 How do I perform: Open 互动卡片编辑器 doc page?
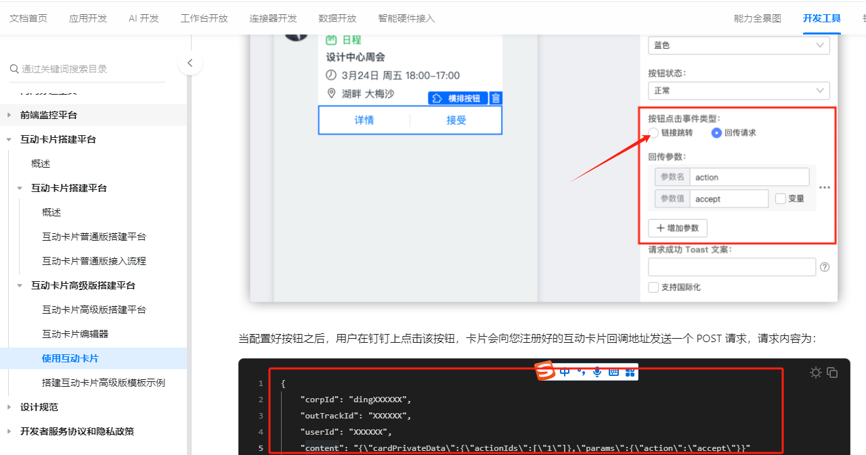click(75, 334)
